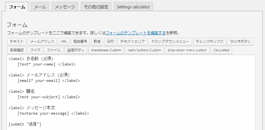Insert a Calculated field tag

221,50
